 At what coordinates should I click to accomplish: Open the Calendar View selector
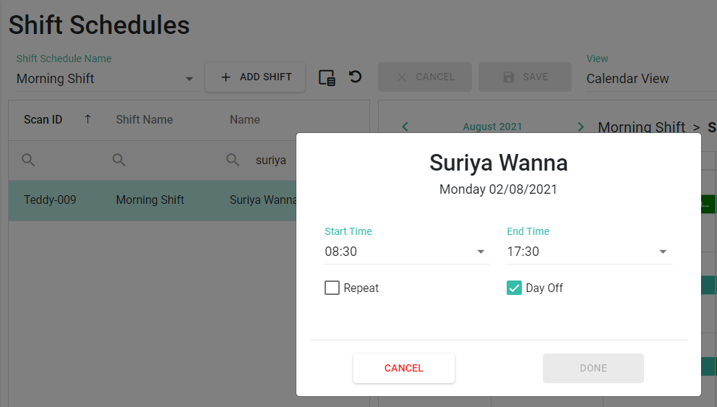(x=651, y=79)
